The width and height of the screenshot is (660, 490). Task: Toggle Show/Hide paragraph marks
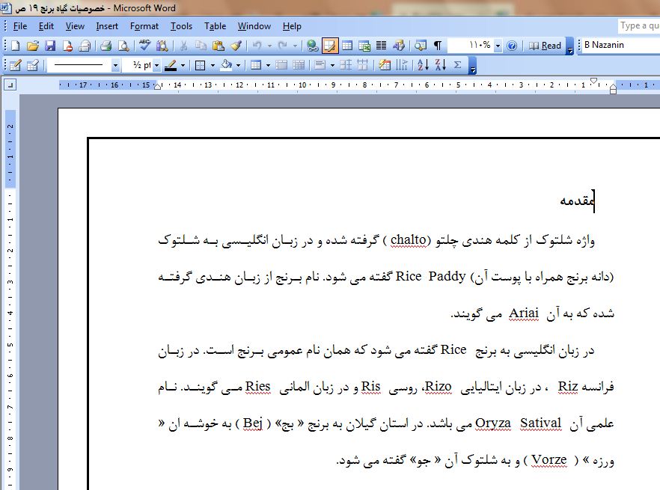click(x=438, y=46)
